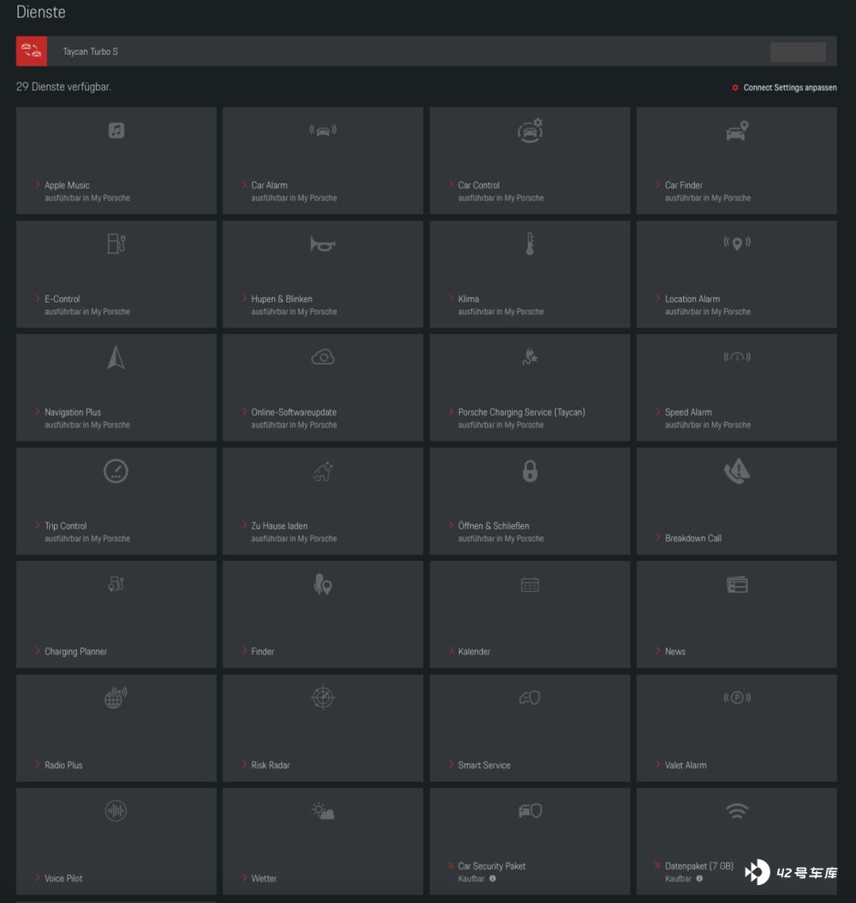
Task: Open the Breakdown Call service link
Action: [x=693, y=538]
